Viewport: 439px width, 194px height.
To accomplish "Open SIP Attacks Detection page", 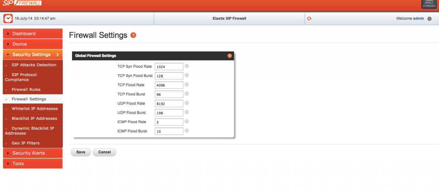I will [34, 65].
